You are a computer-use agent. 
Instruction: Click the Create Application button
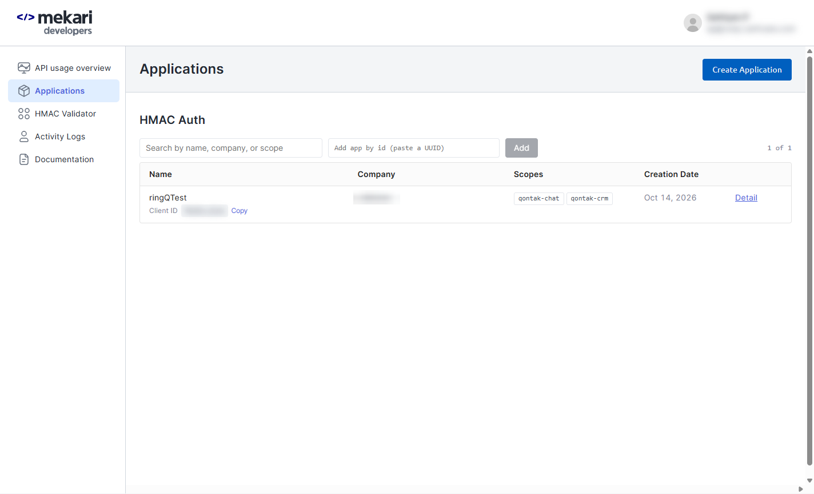coord(747,70)
